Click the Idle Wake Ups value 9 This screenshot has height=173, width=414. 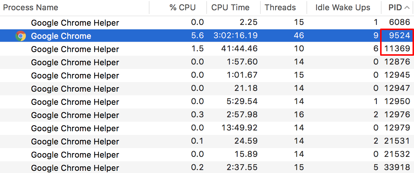pos(376,36)
